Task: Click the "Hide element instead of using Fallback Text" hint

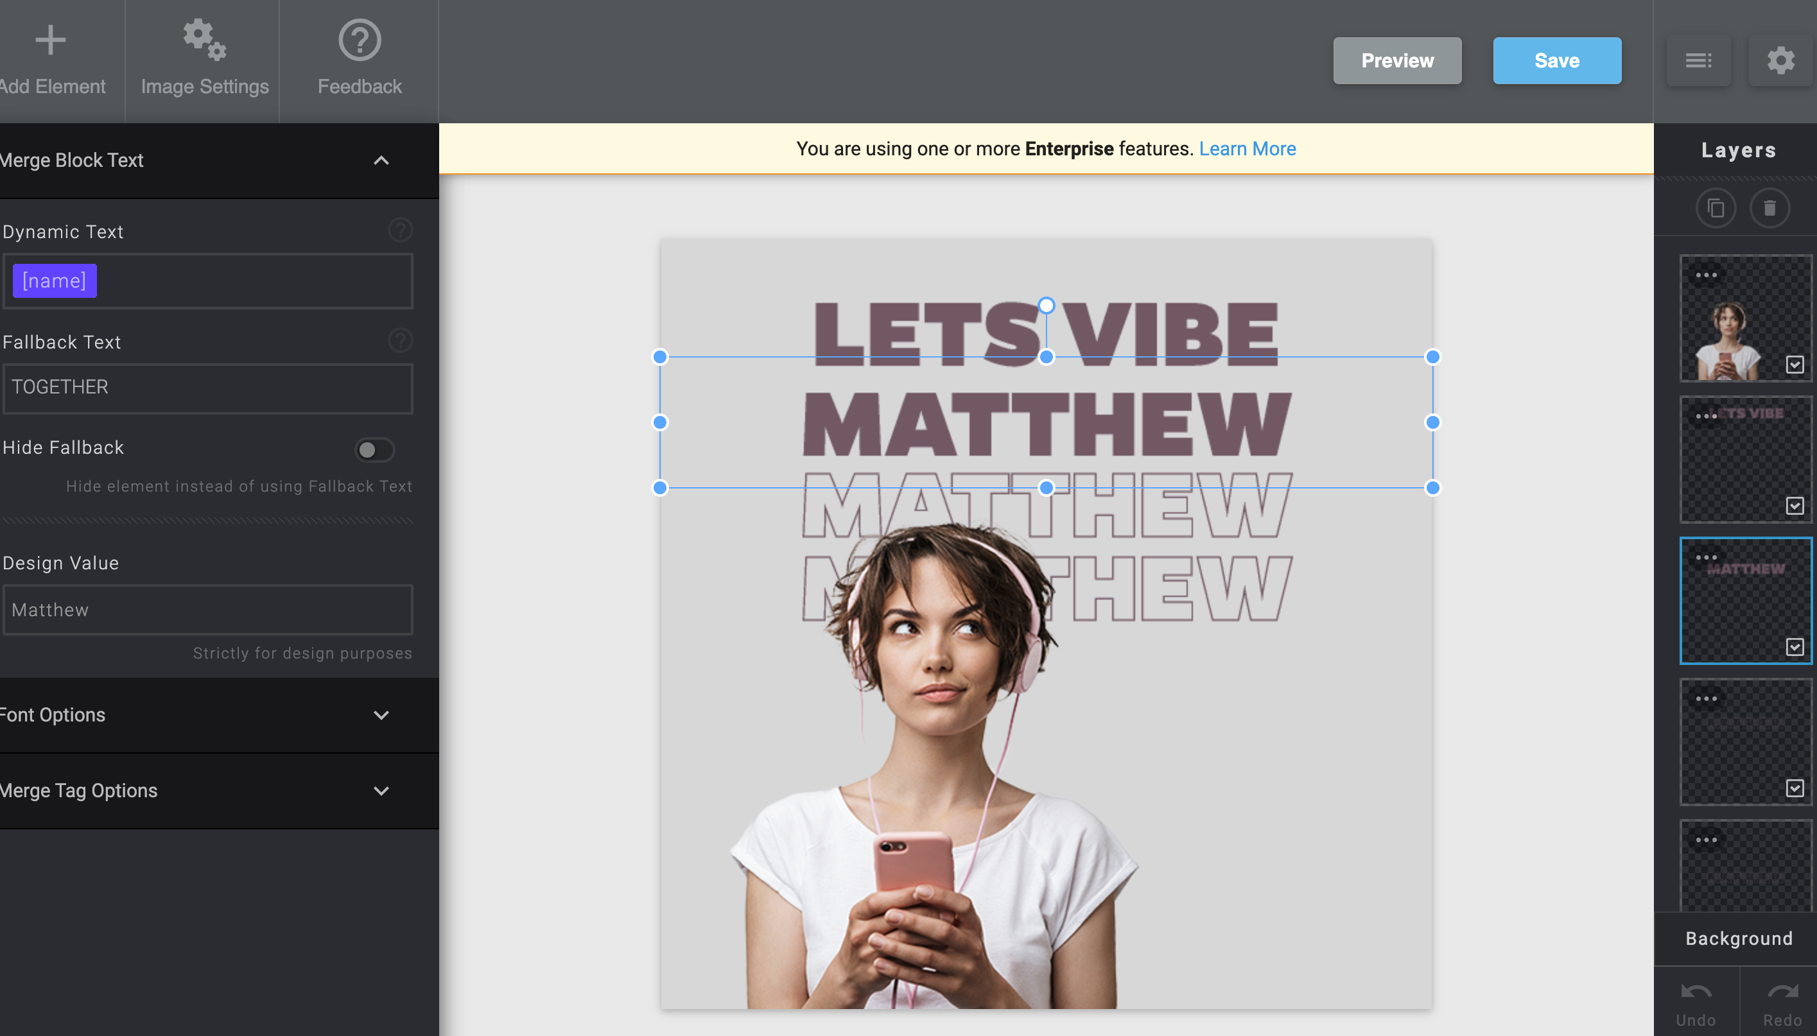Action: pyautogui.click(x=239, y=486)
